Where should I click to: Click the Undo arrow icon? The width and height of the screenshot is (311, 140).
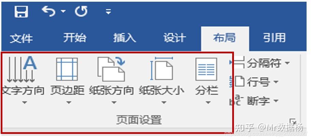[48, 11]
